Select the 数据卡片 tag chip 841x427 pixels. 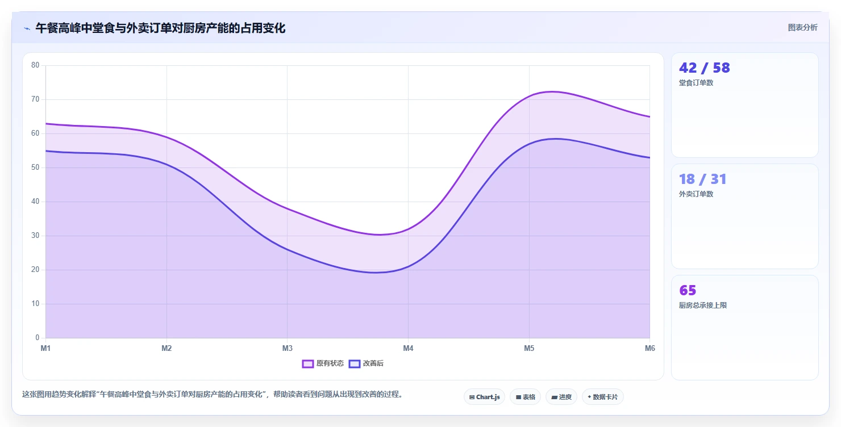pos(602,397)
